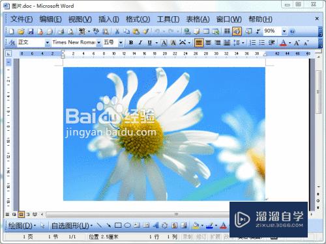Click the Insert Table icon
Viewport: 326px width, 244px height.
(x=206, y=32)
